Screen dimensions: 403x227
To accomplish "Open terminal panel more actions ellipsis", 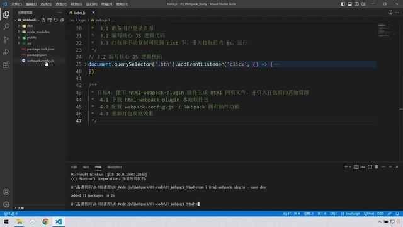I will pos(383,166).
